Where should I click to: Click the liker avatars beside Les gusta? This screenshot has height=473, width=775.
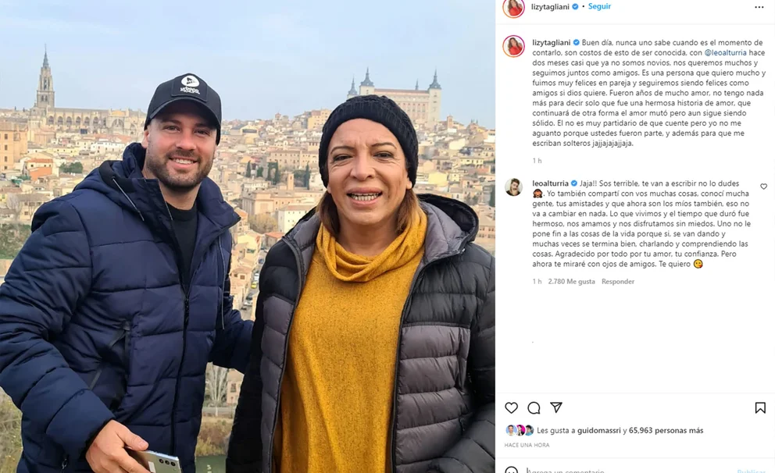520,430
